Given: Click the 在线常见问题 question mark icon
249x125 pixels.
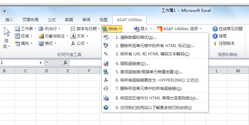Looking at the screenshot, I should (x=215, y=29).
